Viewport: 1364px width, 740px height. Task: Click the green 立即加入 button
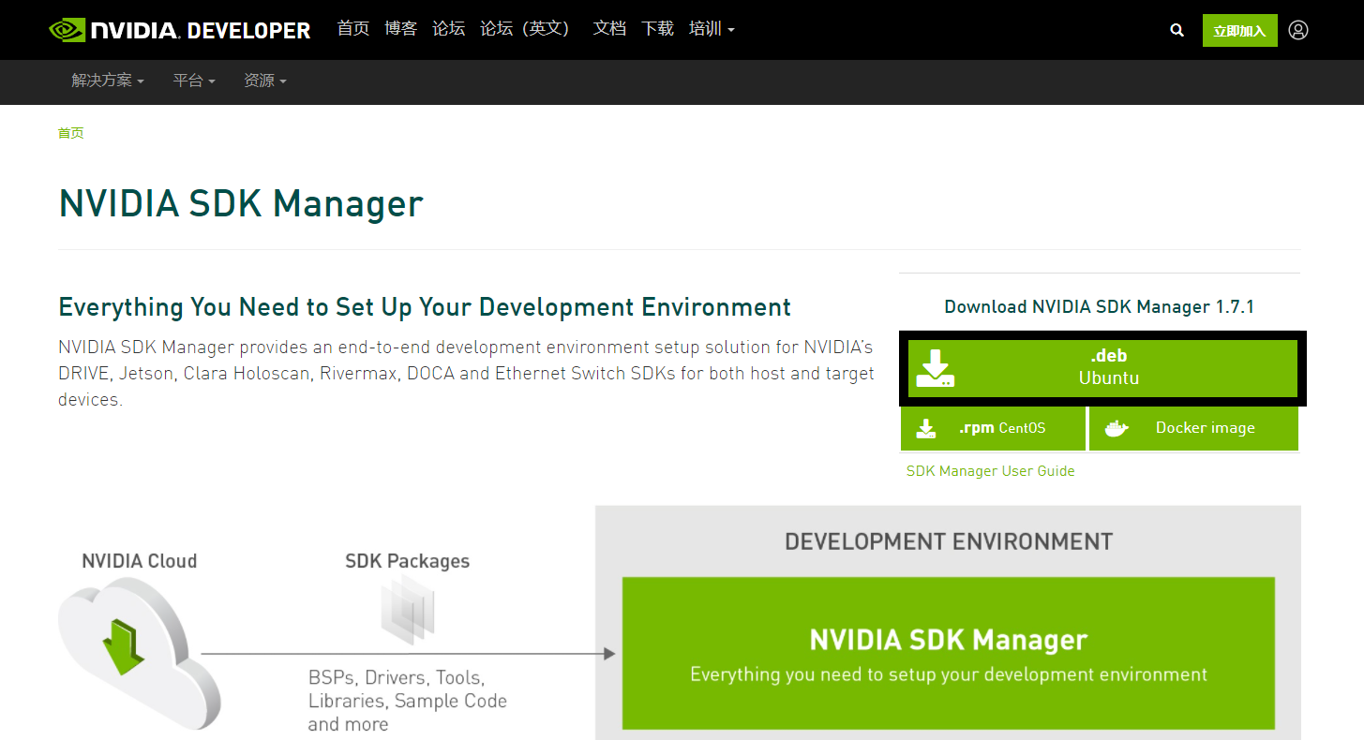1239,31
